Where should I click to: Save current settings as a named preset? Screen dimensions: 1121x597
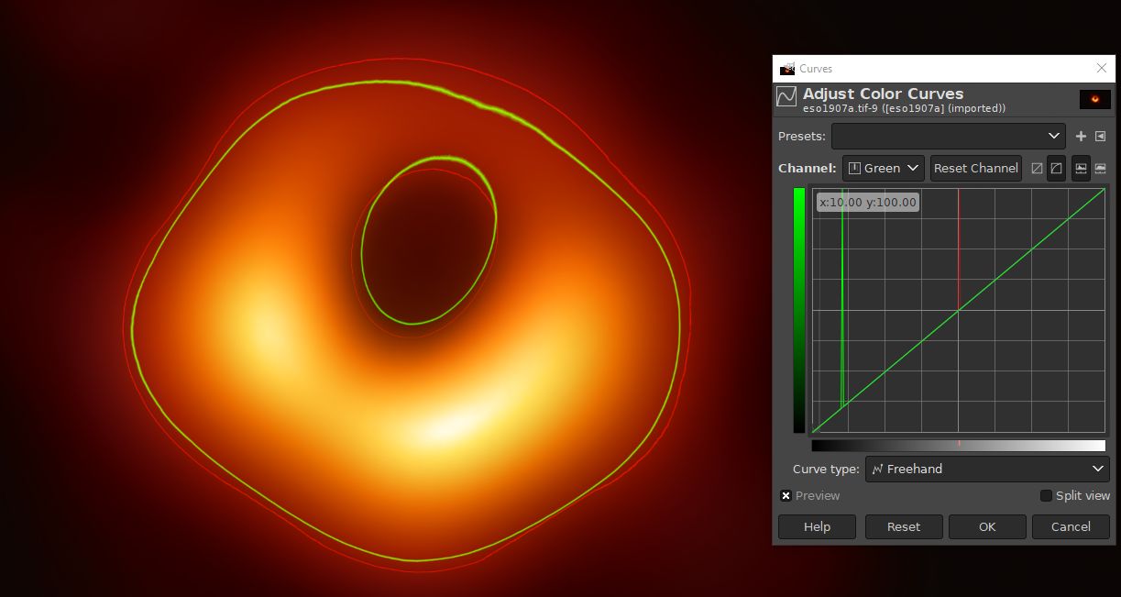pyautogui.click(x=1081, y=136)
